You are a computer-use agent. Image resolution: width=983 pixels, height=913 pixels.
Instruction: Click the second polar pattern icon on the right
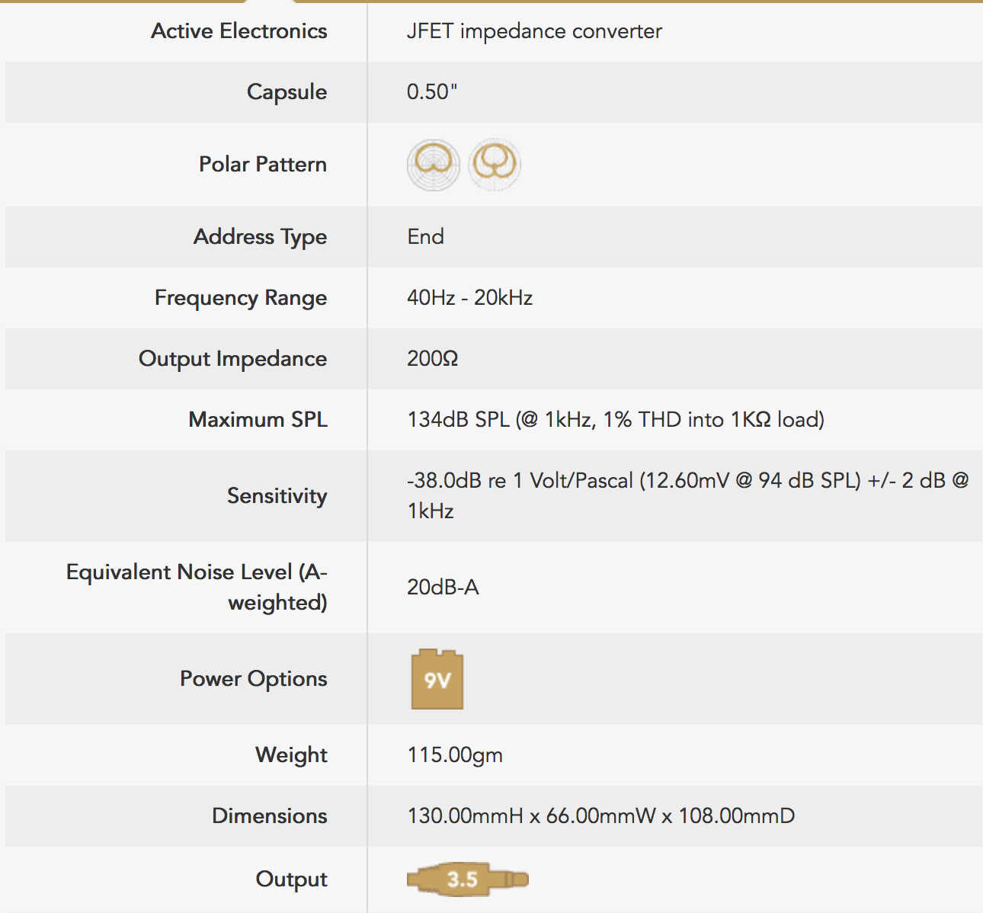[x=495, y=165]
